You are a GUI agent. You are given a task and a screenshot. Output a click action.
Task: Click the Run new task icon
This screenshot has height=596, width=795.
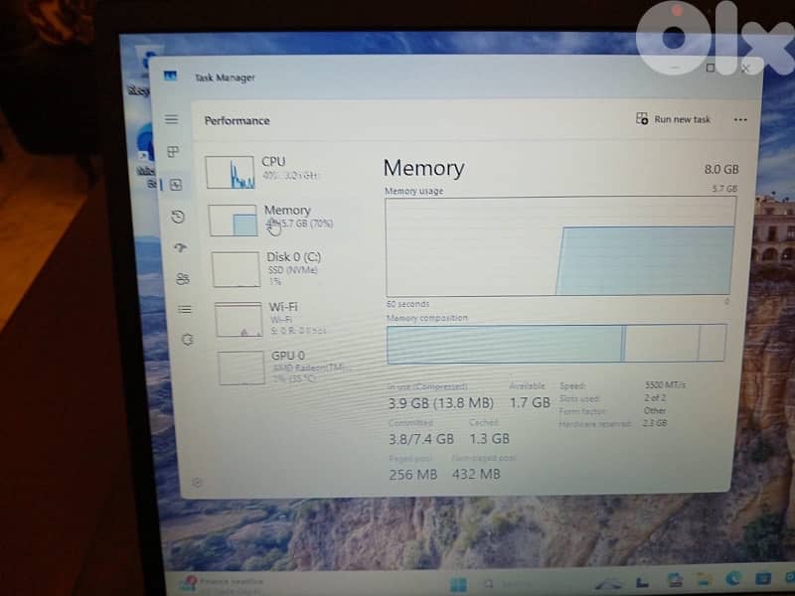[642, 118]
